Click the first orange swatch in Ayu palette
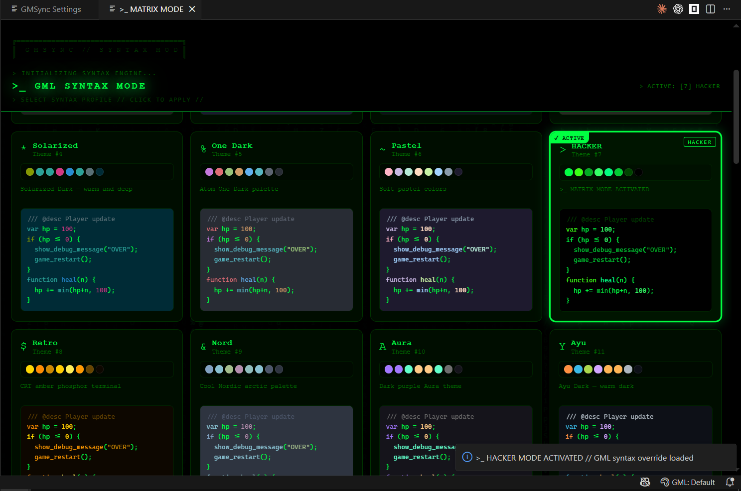The image size is (741, 491). pos(568,369)
